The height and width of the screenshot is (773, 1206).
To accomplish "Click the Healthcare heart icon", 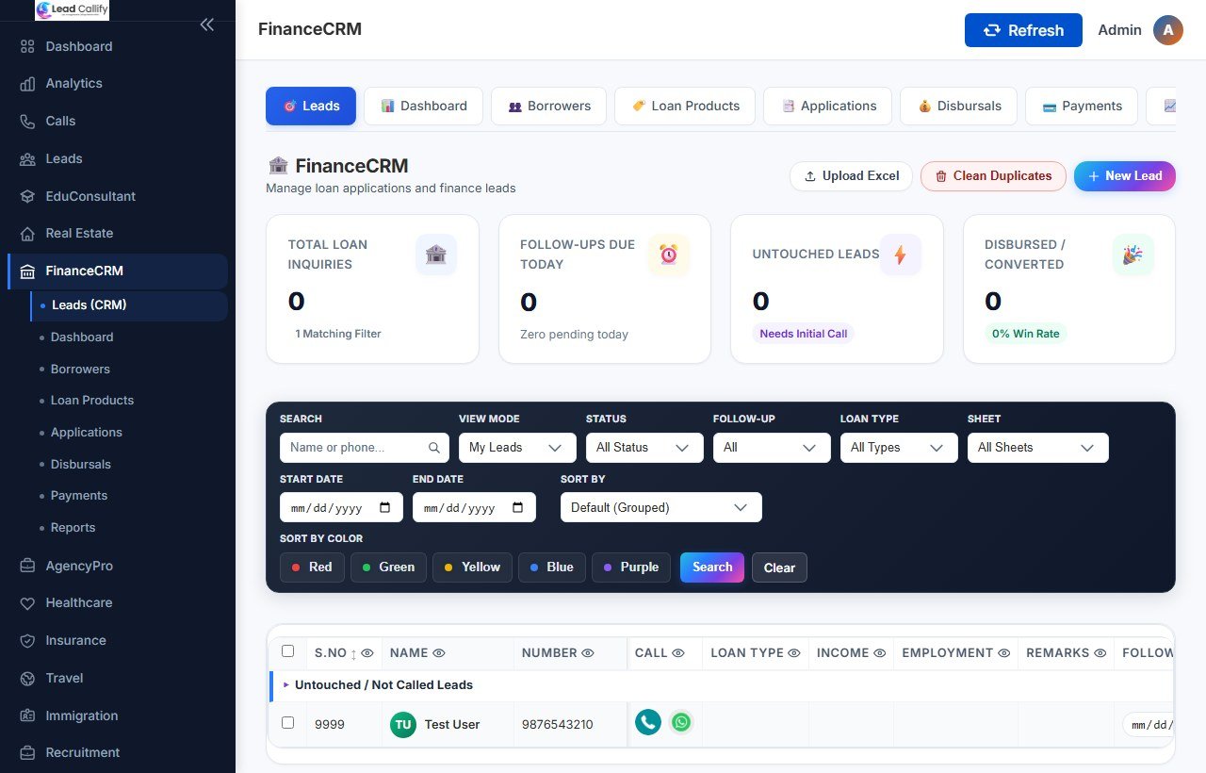I will coord(27,603).
